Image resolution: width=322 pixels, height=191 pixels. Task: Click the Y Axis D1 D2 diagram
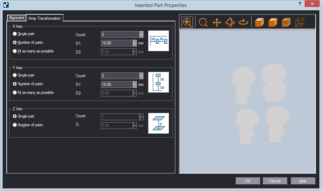coord(158,82)
